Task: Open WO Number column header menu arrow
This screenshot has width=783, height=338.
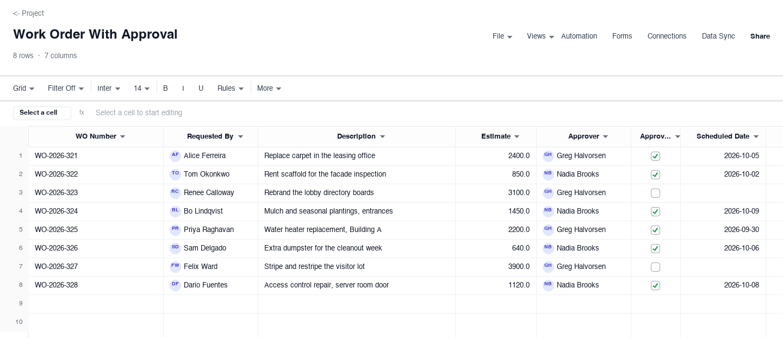Action: click(x=122, y=137)
